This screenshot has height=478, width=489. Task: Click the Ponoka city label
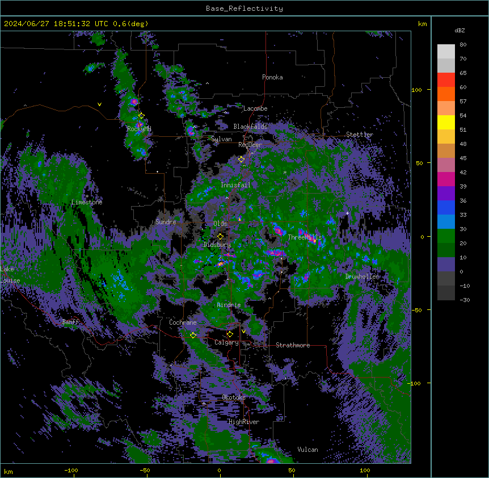click(272, 77)
